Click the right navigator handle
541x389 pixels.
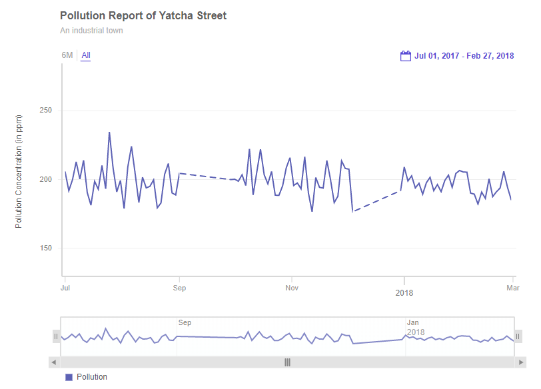click(518, 336)
